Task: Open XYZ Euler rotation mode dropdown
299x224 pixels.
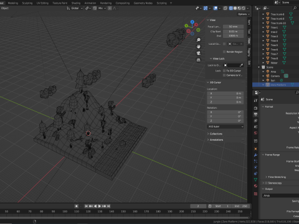Action: [x=225, y=126]
